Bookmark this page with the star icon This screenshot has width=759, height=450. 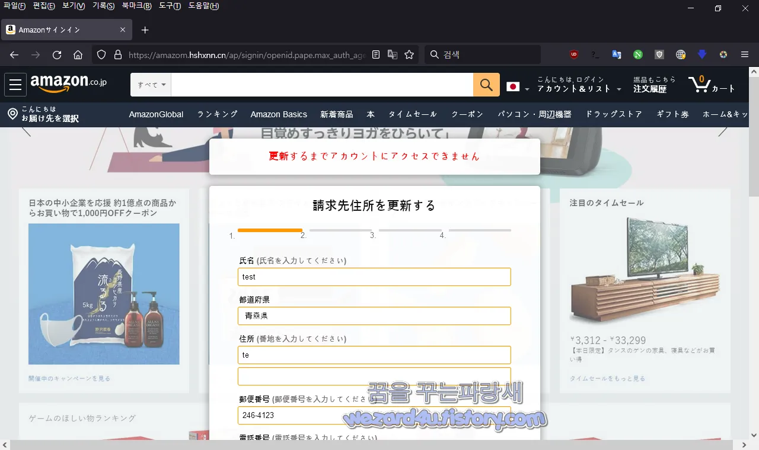pos(409,54)
